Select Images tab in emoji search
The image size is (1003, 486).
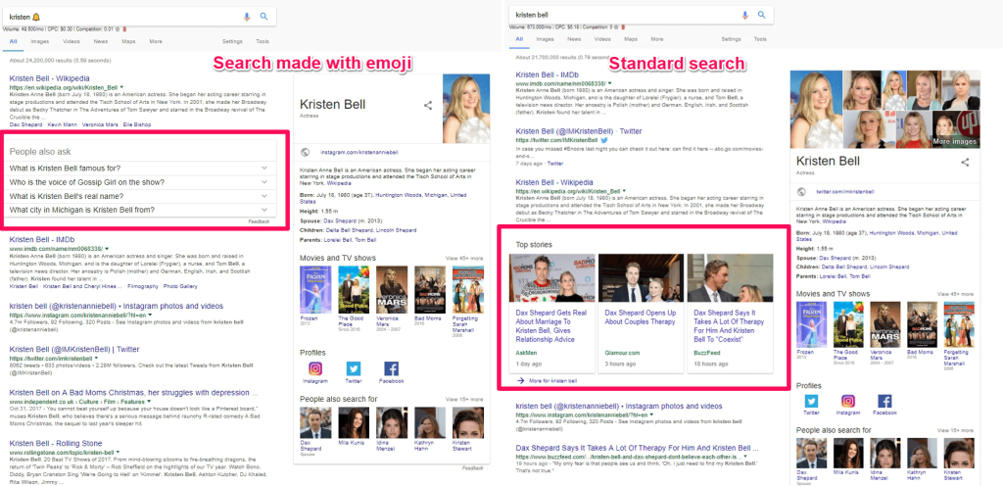point(39,41)
